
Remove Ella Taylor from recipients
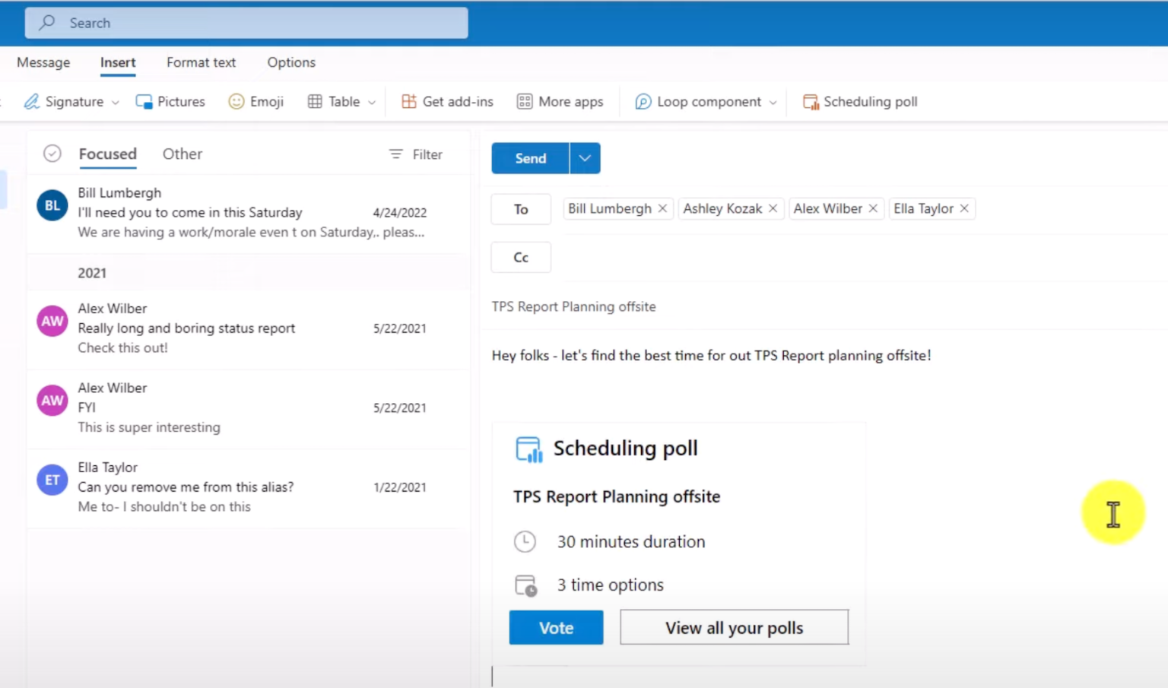(963, 208)
